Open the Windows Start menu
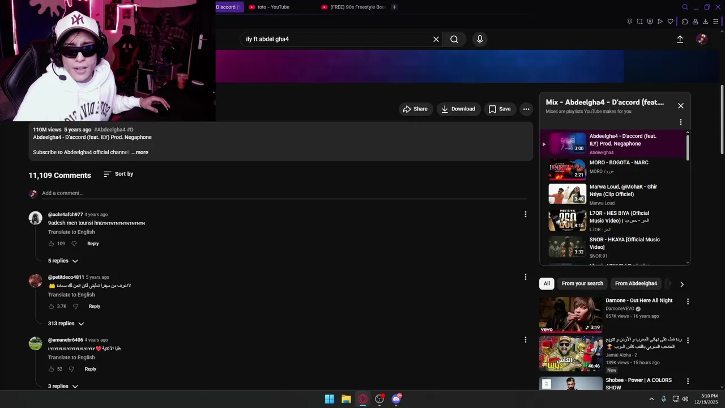 point(329,399)
